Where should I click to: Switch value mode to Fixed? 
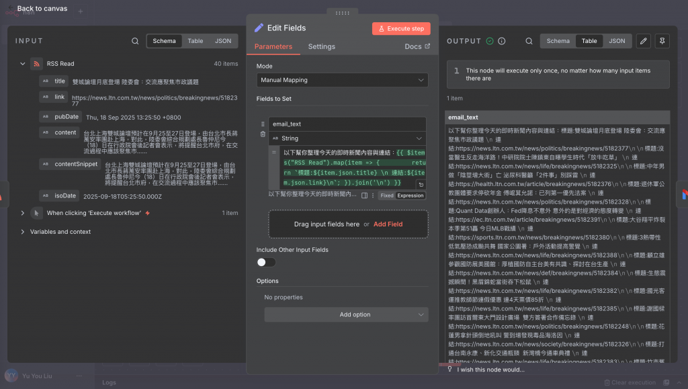(386, 196)
